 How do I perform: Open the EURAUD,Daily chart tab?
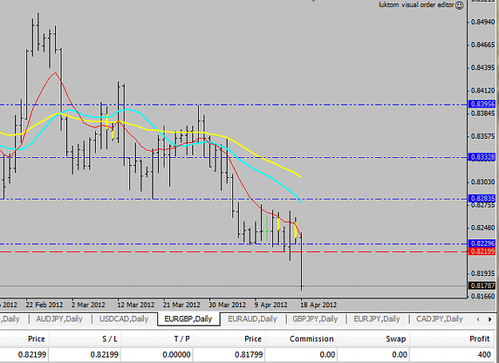tap(252, 319)
